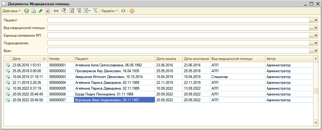Viewport: 322px width, 130px height.
Task: Sort by the Дата column header
Action: [26, 58]
